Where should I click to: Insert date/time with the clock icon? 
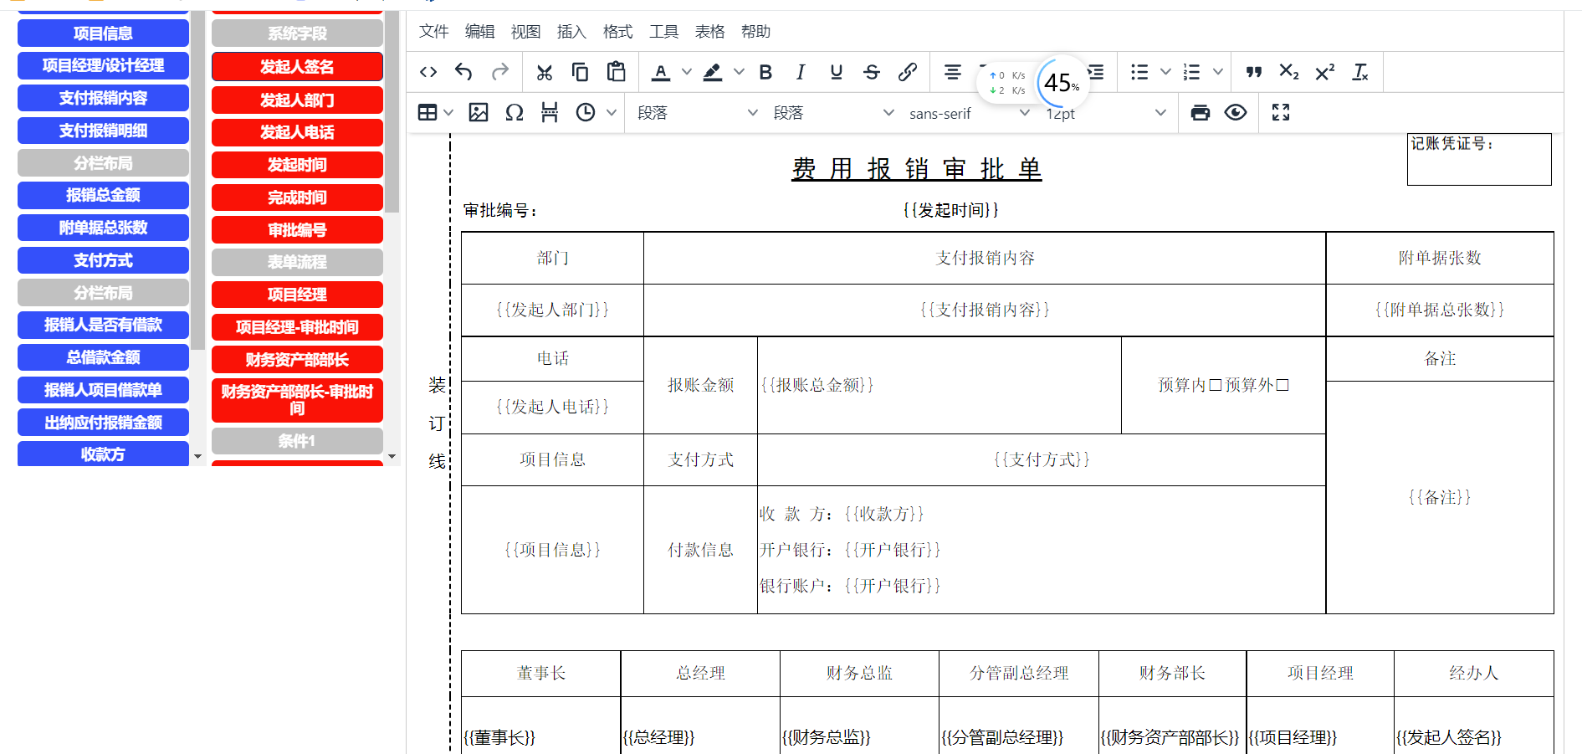pos(586,113)
